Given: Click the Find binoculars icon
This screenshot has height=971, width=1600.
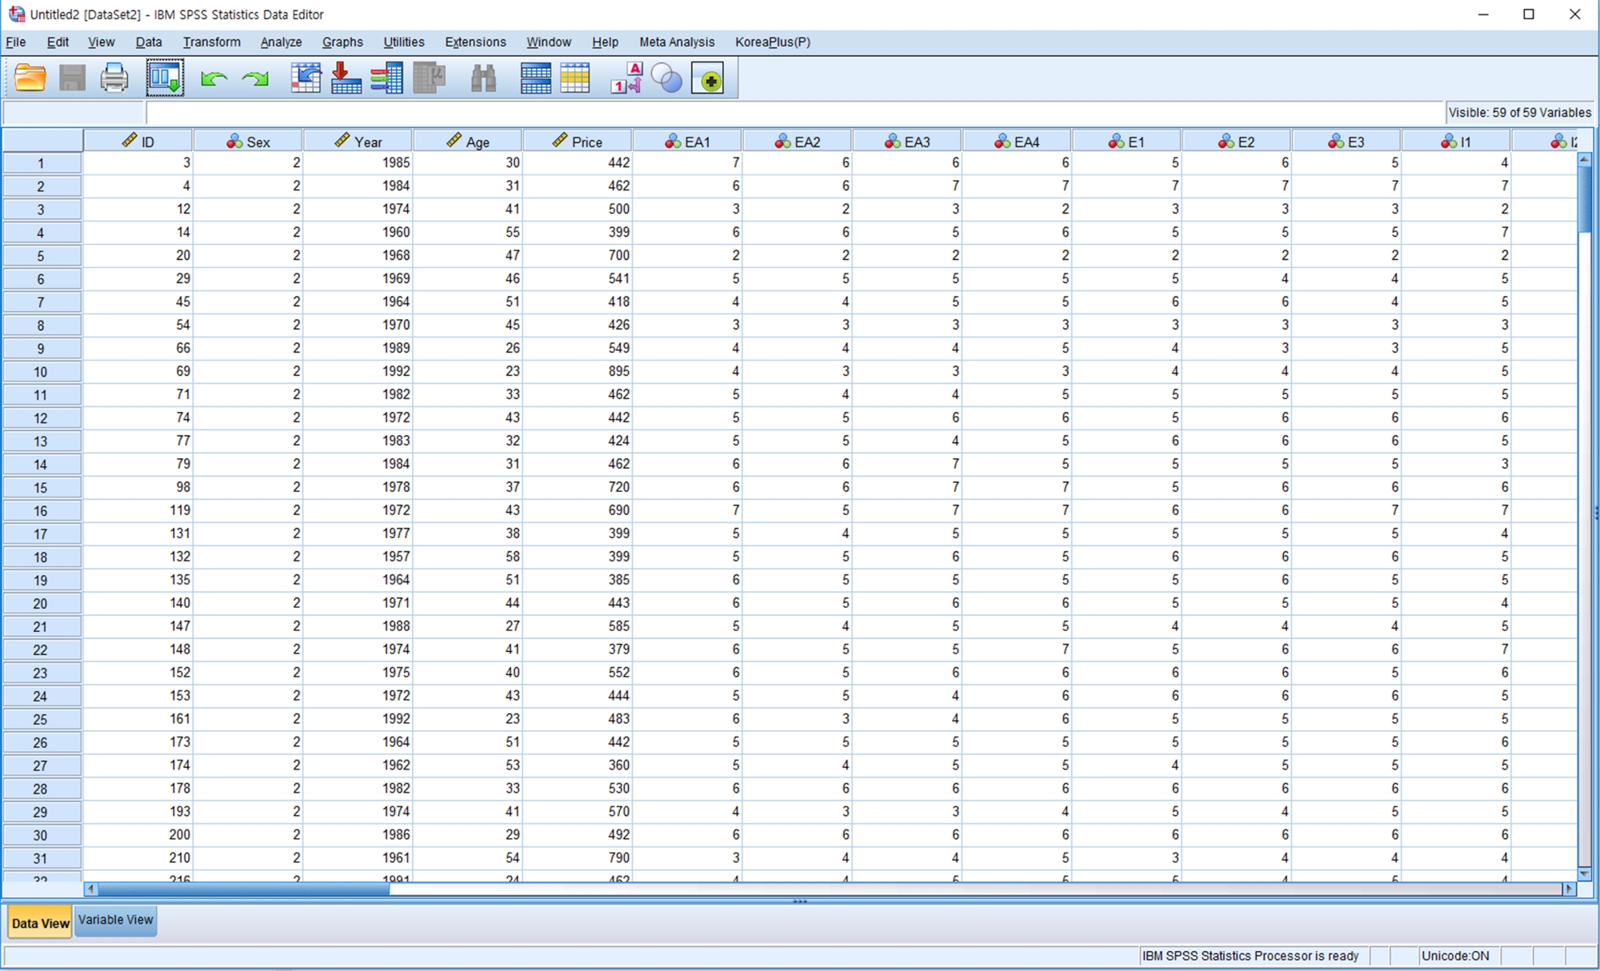Looking at the screenshot, I should (483, 78).
